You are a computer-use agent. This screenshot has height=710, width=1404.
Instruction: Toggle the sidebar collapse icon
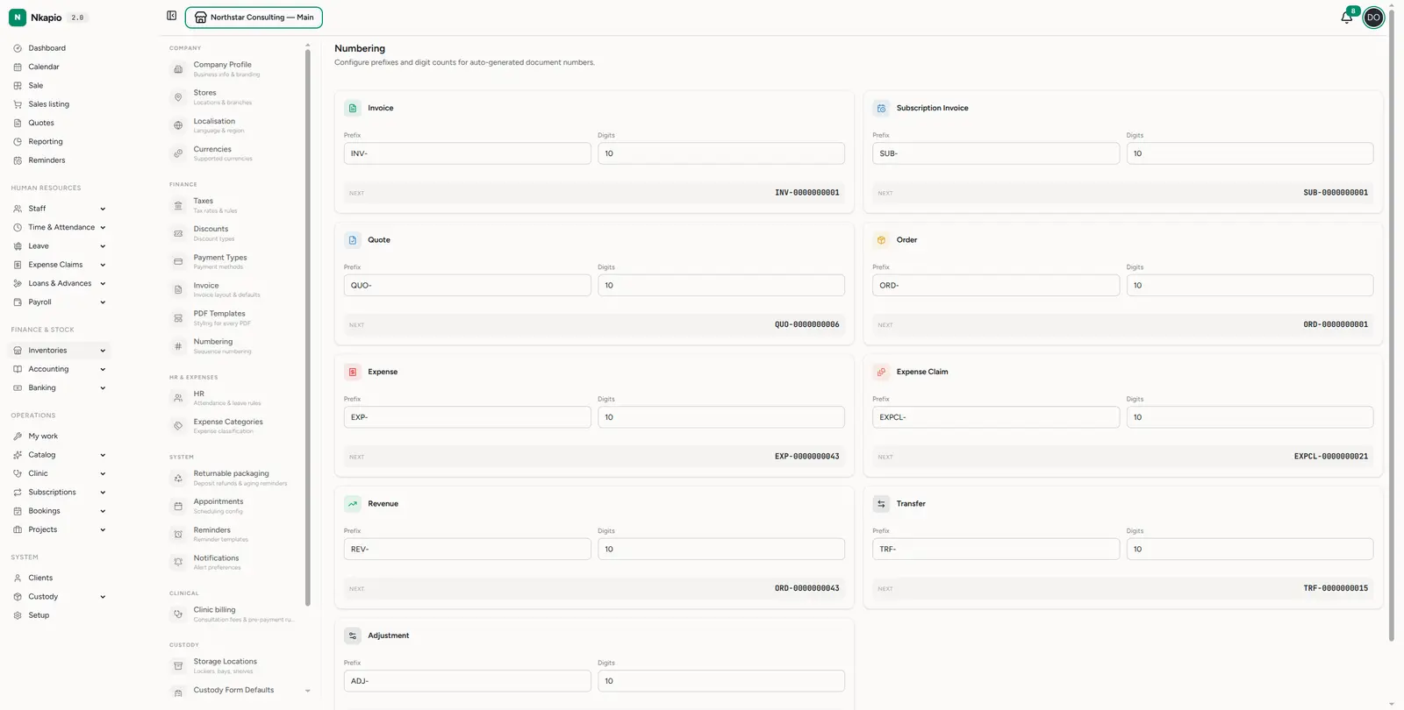(x=171, y=16)
